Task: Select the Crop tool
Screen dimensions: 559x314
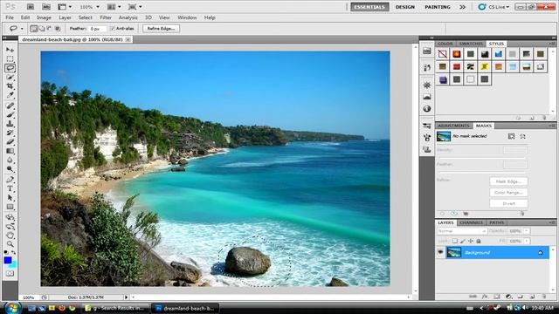Action: pyautogui.click(x=10, y=86)
